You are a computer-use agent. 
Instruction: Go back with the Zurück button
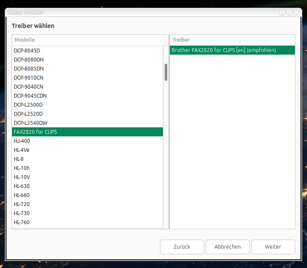[182, 247]
